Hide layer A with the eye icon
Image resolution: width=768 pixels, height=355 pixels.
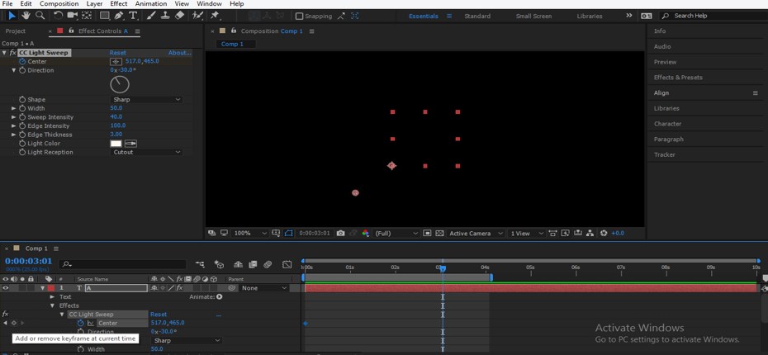6,288
